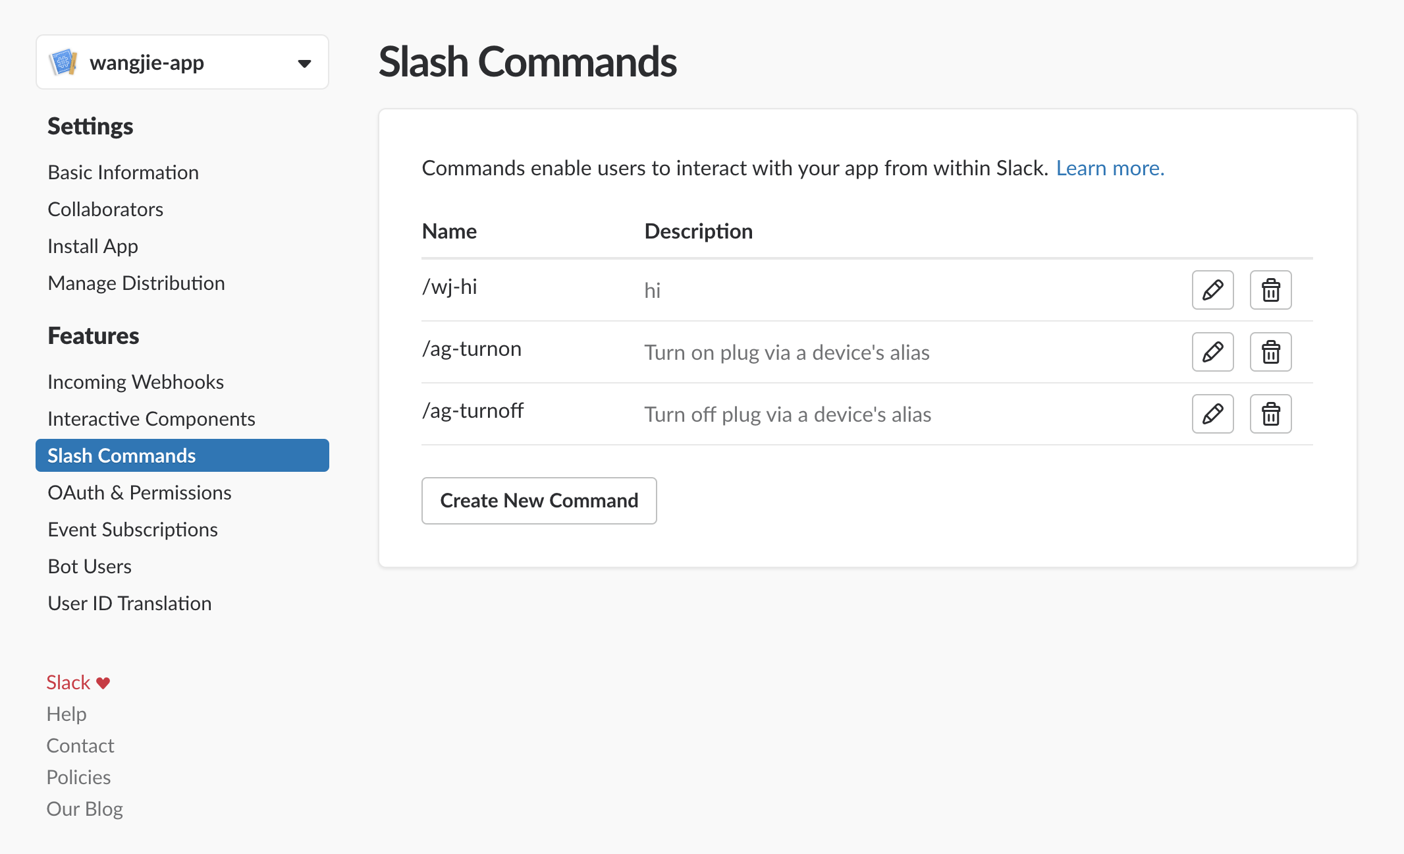Click the Name column header

[x=449, y=231]
